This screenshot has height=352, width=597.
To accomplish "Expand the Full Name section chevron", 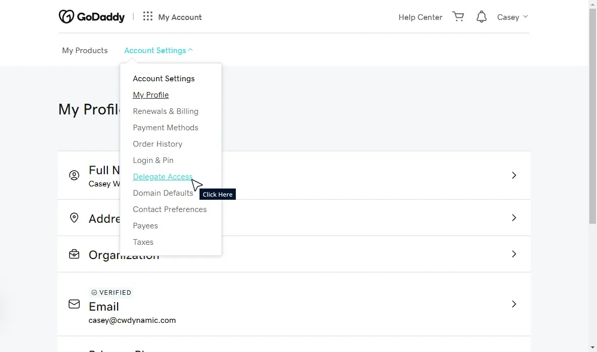I will pos(514,175).
